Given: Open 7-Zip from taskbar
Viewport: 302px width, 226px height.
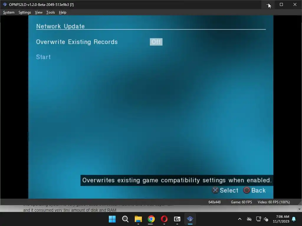Looking at the screenshot, I should coord(177,219).
